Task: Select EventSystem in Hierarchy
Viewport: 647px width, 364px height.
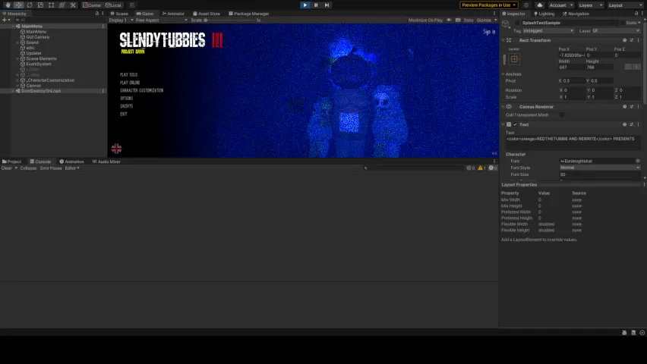Action: pyautogui.click(x=39, y=64)
